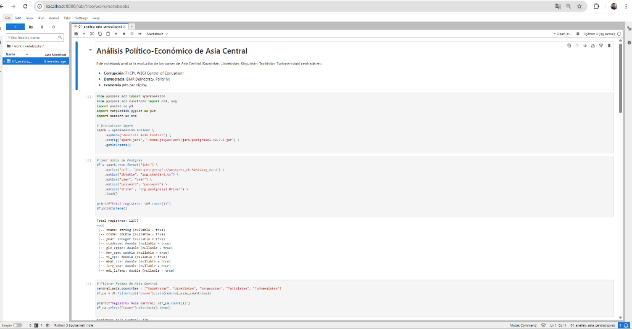Move the cell up with arrow icon
Screen dimensions: 632x329
tap(577, 46)
